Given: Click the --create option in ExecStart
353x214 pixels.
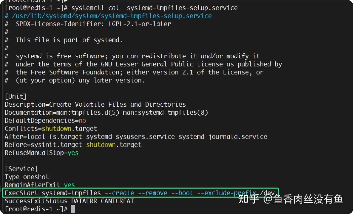Looking at the screenshot, I should pos(120,193).
